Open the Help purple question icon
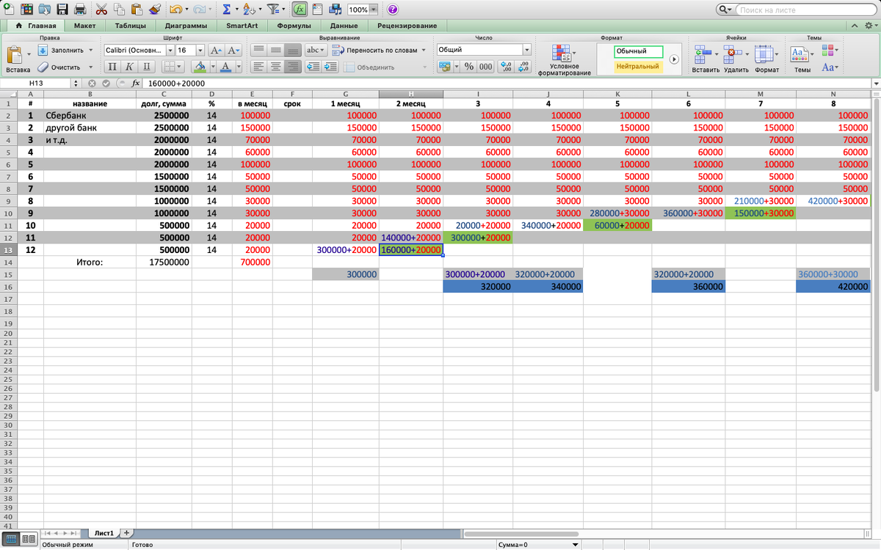Screen dimensions: 881x550 pyautogui.click(x=393, y=10)
